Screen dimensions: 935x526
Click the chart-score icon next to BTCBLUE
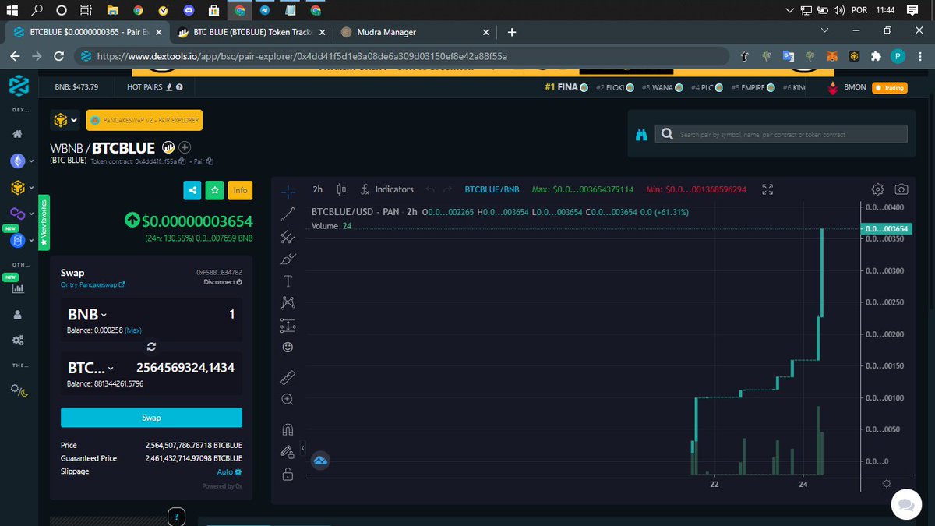click(168, 147)
